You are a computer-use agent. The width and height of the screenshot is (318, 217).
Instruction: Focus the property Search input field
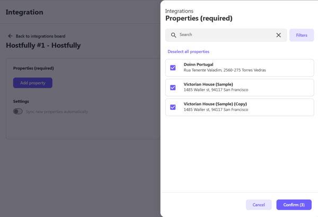tap(225, 35)
